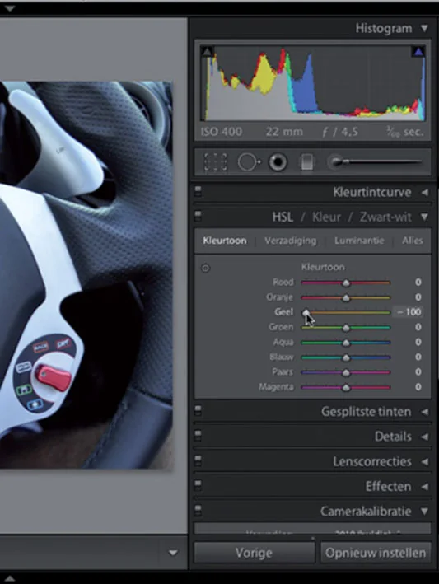Toggle the Gesplitste tinten panel switch
Image resolution: width=439 pixels, height=584 pixels.
pyautogui.click(x=198, y=411)
